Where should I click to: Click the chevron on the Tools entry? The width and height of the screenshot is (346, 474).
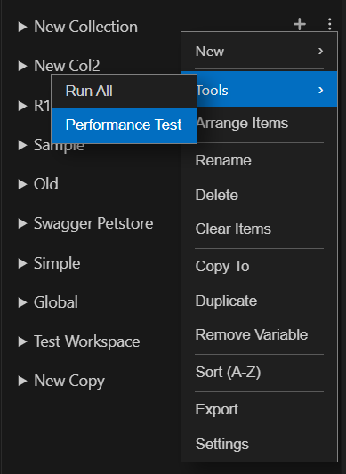(x=320, y=90)
